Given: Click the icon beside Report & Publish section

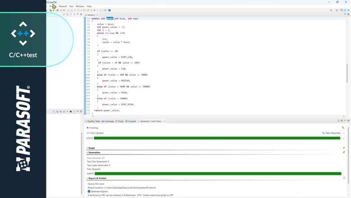Looking at the screenshot, I should (344, 178).
